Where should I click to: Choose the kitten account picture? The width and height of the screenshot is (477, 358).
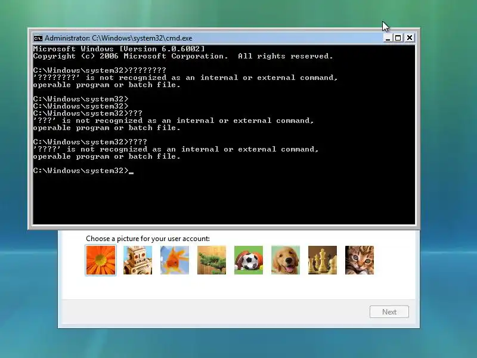[360, 260]
